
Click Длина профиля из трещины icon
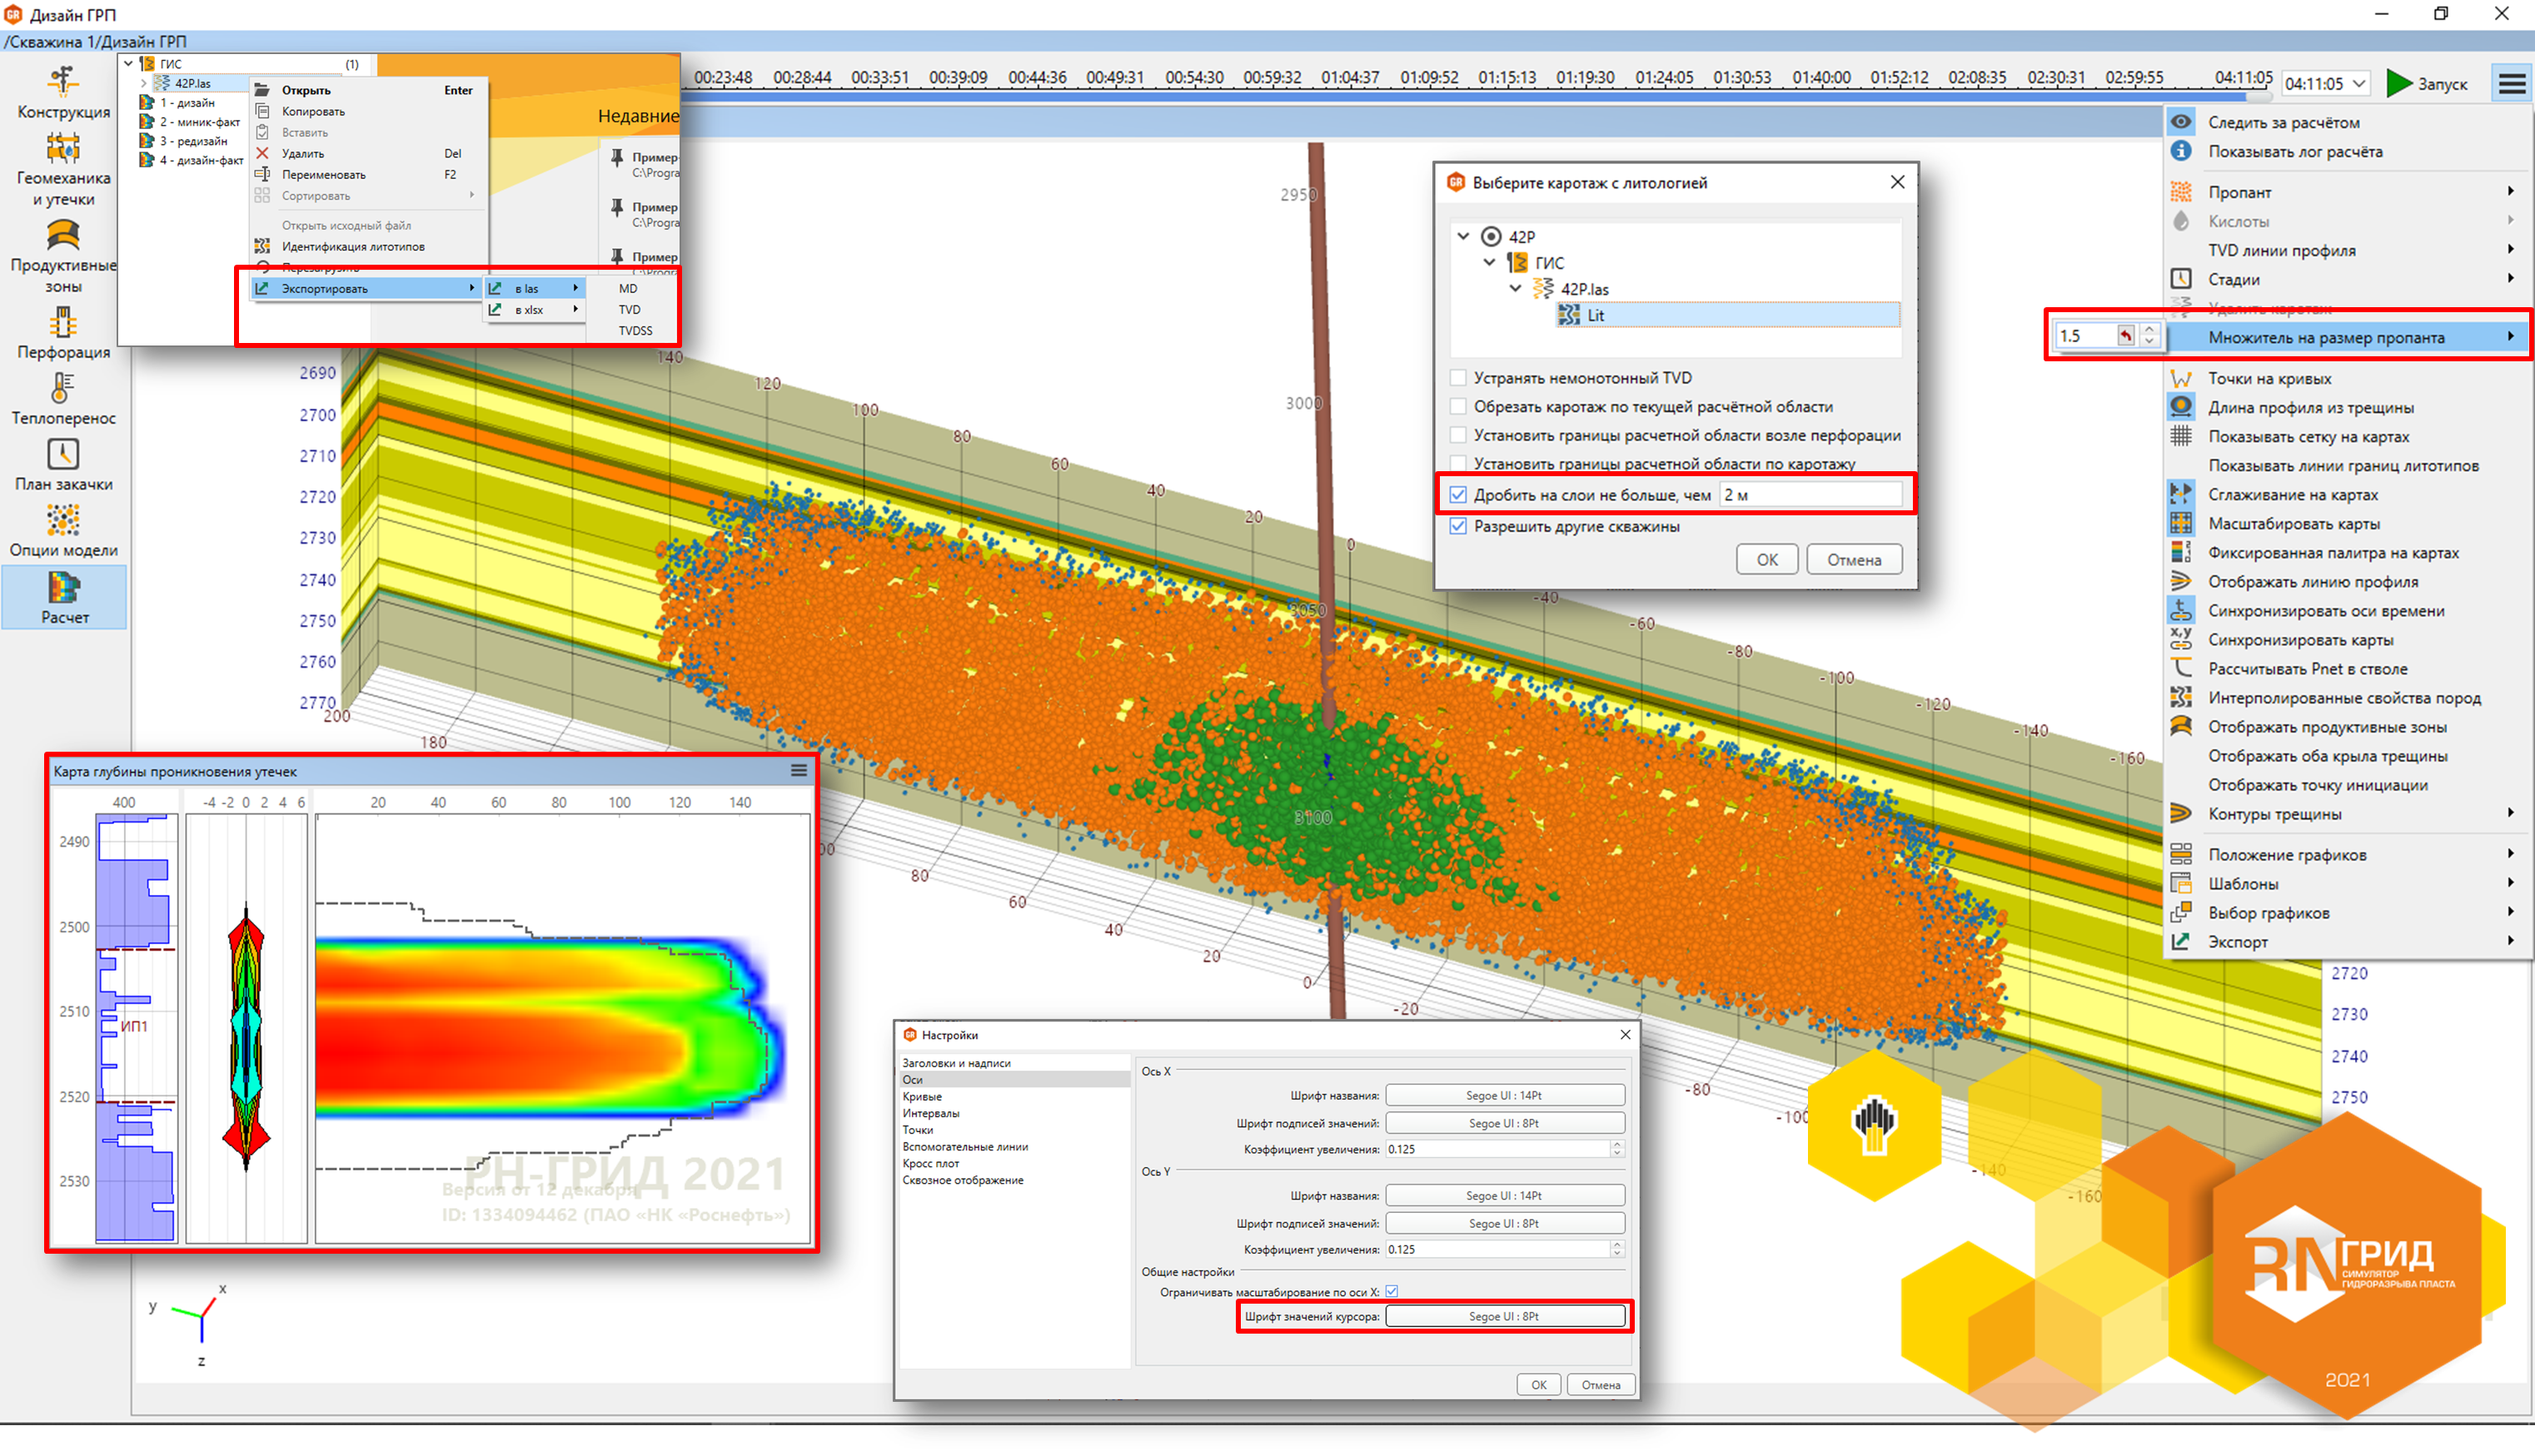click(x=2181, y=407)
